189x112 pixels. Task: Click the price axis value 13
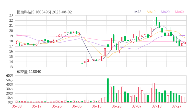click(x=11, y=67)
